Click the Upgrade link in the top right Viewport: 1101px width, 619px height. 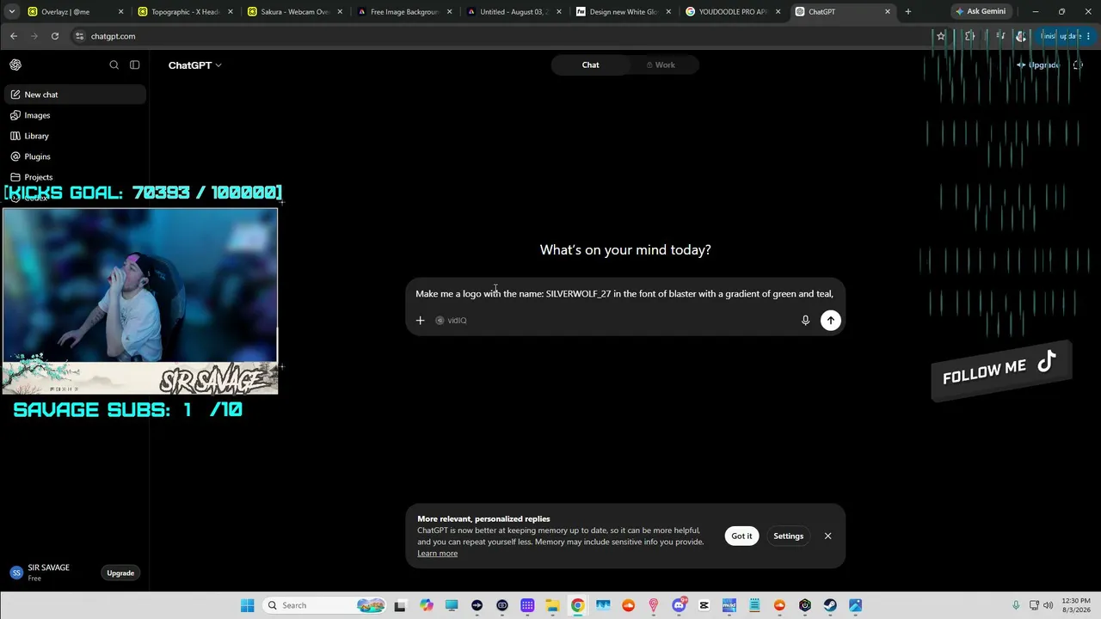(x=1039, y=64)
